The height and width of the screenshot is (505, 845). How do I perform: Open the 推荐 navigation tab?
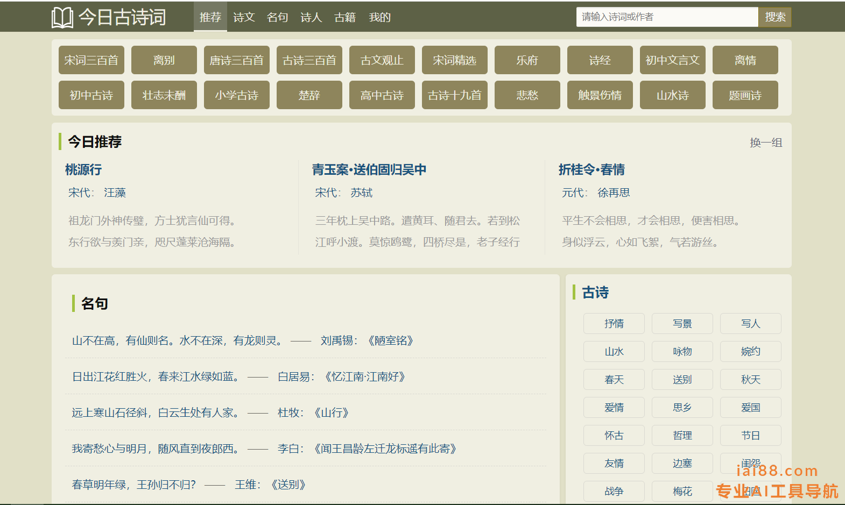tap(210, 17)
